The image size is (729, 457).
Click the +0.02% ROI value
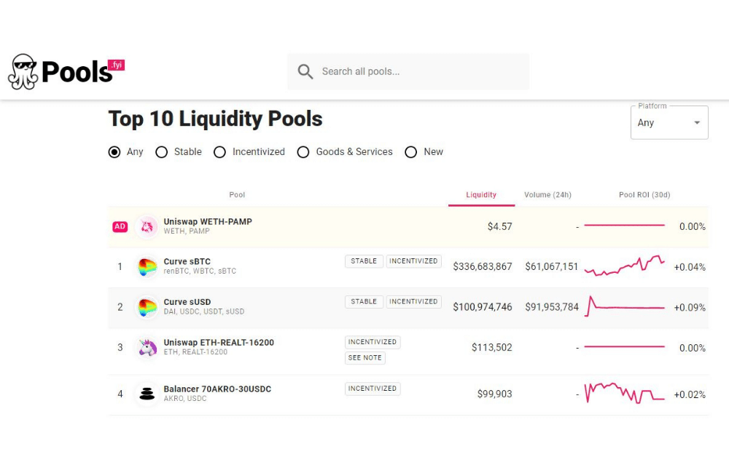tap(690, 395)
